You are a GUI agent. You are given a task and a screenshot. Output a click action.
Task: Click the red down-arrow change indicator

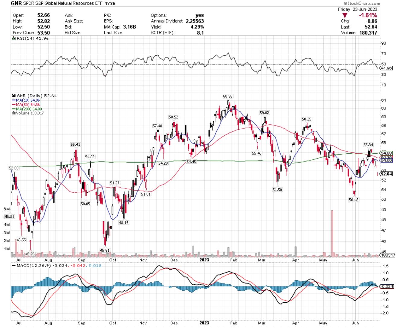(345, 15)
